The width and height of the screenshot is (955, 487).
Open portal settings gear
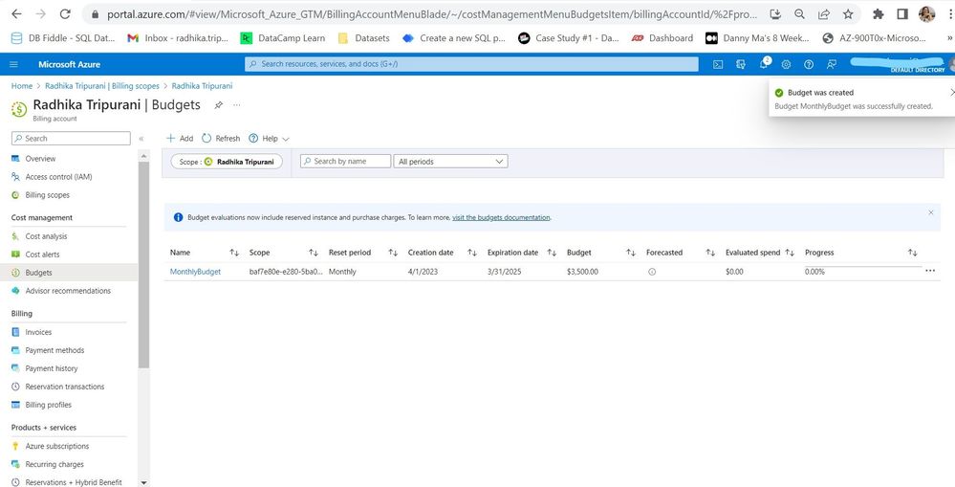point(787,64)
